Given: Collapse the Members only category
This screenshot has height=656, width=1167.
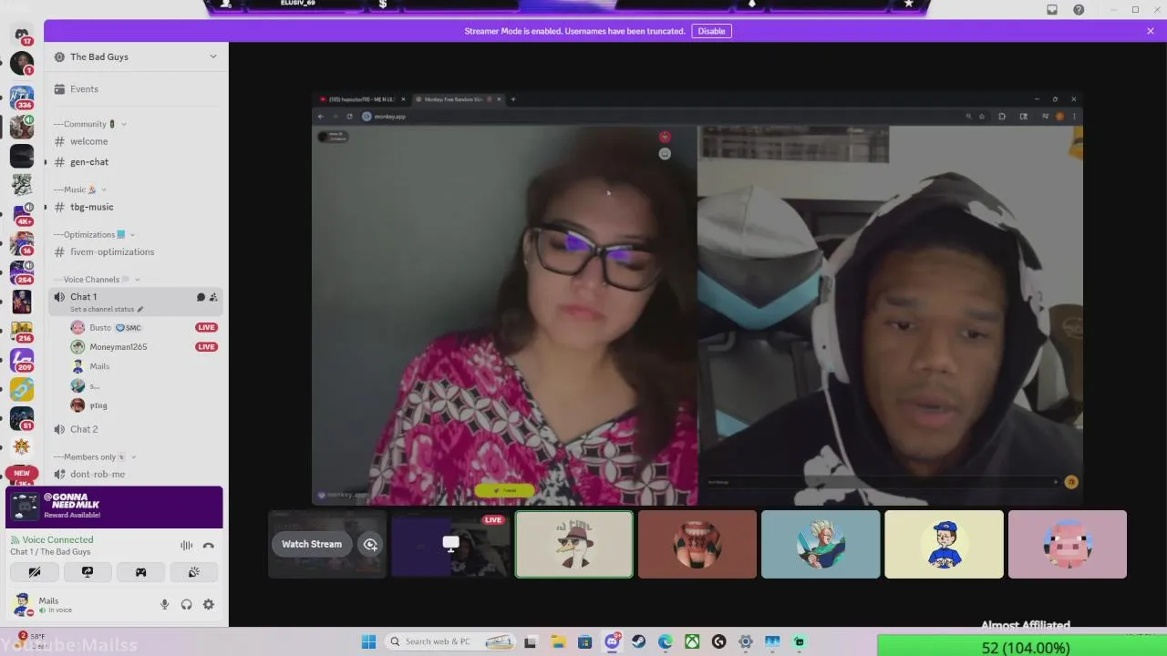Looking at the screenshot, I should coord(94,457).
